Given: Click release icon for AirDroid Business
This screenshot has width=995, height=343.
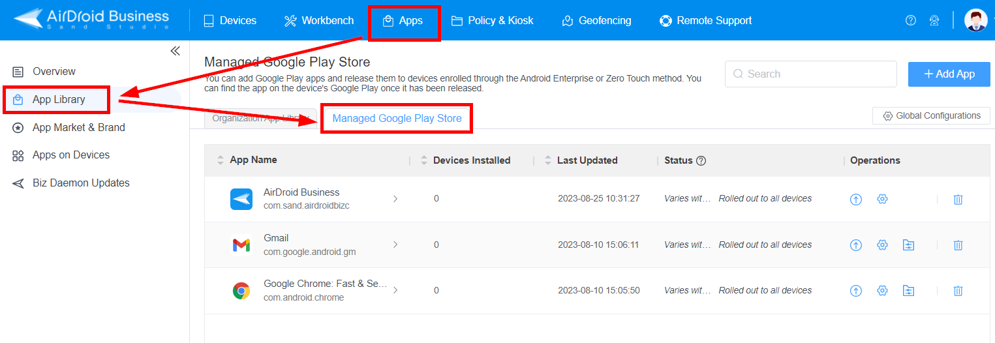Looking at the screenshot, I should click(856, 200).
